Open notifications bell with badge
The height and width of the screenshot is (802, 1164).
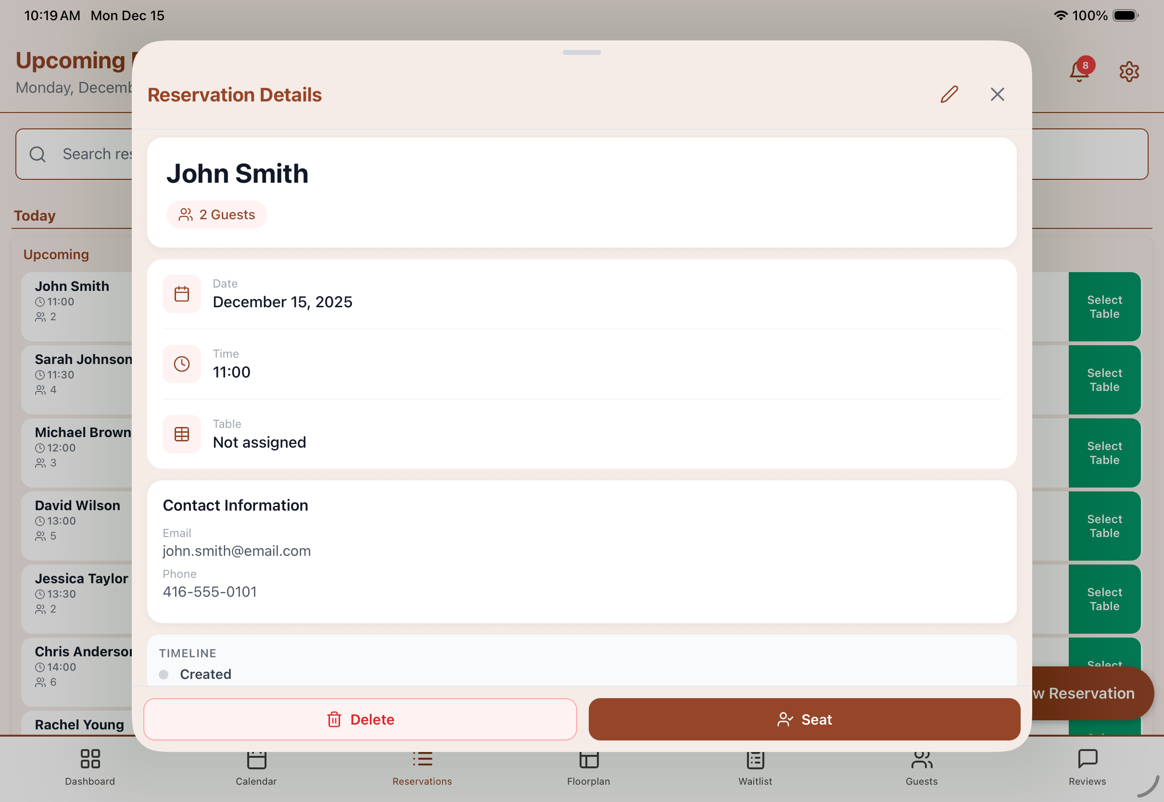1079,71
